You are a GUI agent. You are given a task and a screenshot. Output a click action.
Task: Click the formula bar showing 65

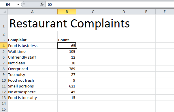[110, 4]
